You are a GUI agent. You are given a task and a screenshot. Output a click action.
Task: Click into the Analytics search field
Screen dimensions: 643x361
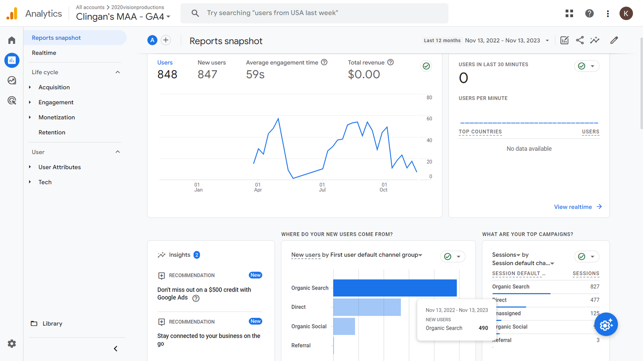point(314,13)
